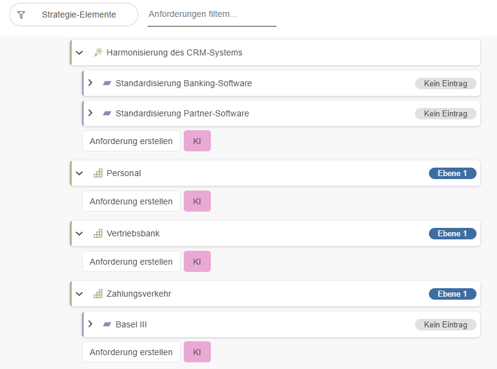Focus the Anforderungen filtern input field
The image size is (497, 369).
point(211,14)
